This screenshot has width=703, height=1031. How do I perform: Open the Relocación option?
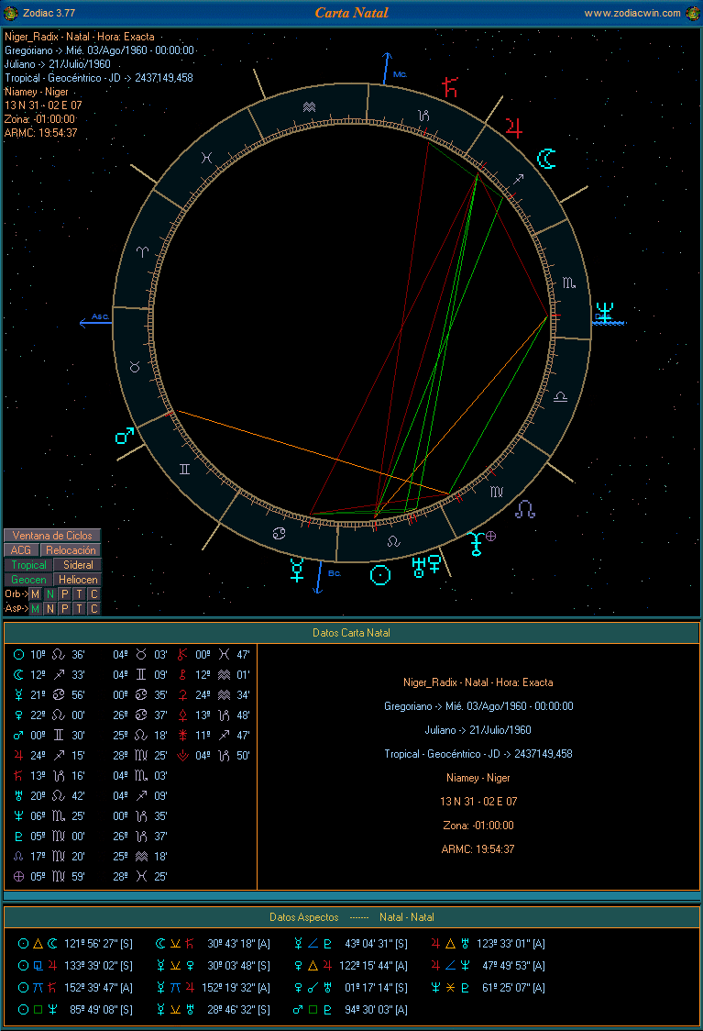pyautogui.click(x=71, y=549)
